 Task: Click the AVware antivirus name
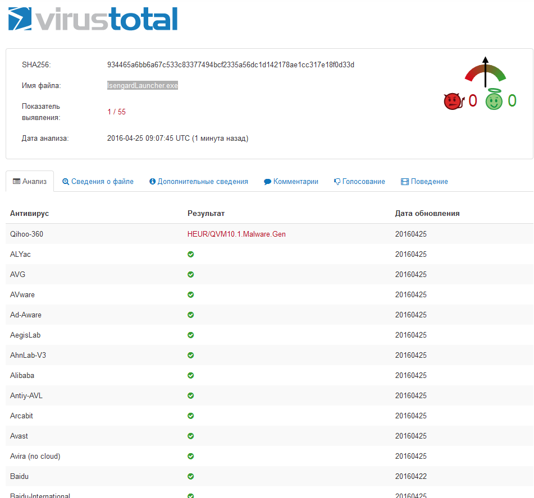(x=22, y=294)
